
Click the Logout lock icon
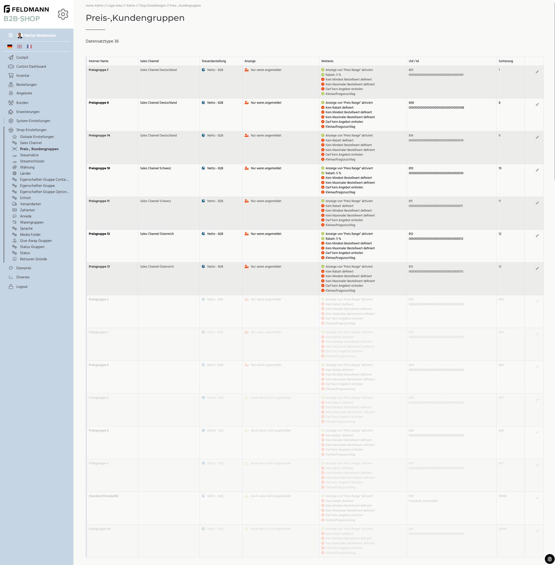click(x=11, y=287)
